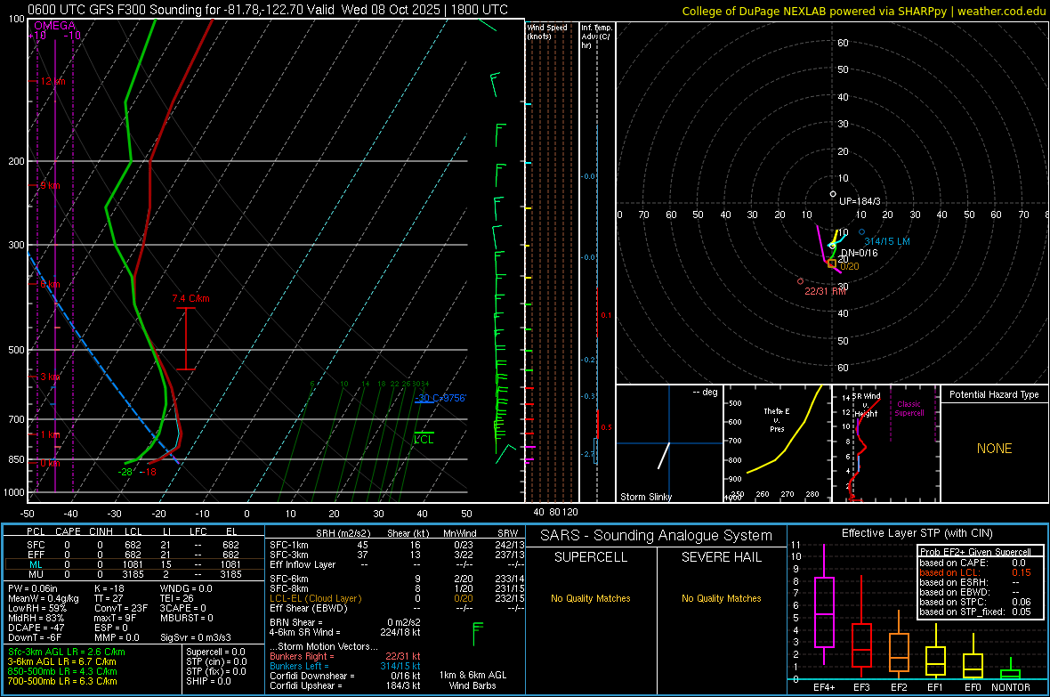Click the SR Wind v. Height label
Image resolution: width=1050 pixels, height=697 pixels.
tap(866, 405)
